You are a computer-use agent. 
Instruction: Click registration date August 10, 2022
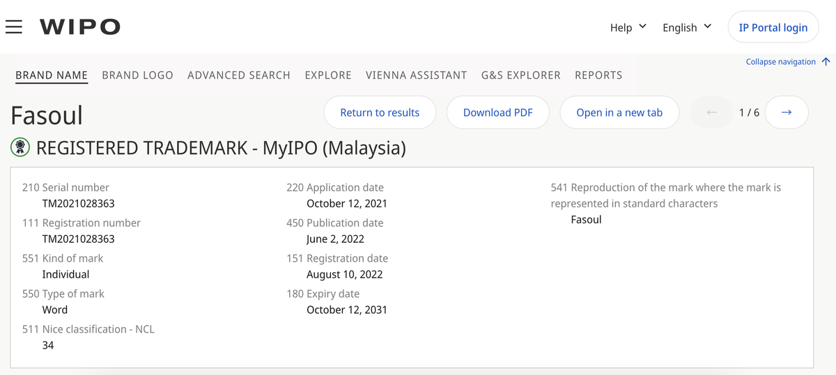(345, 274)
